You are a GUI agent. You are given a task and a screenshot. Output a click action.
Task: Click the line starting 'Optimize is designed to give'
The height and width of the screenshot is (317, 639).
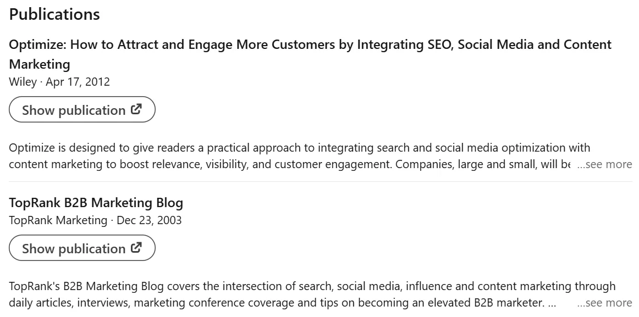click(300, 148)
